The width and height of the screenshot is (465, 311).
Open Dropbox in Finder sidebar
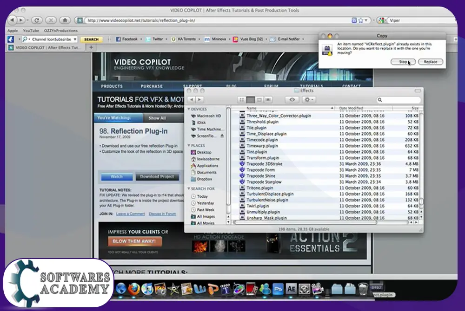coord(202,179)
